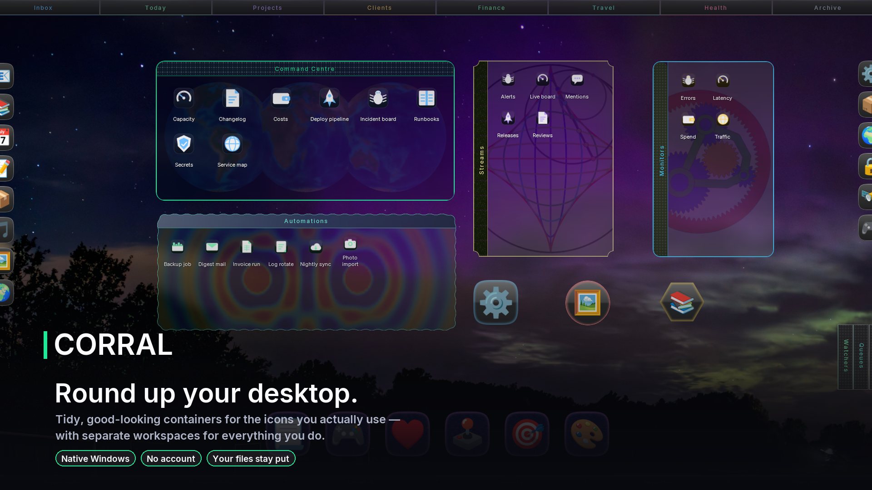Image resolution: width=872 pixels, height=490 pixels.
Task: Click the joystick dock icon
Action: (x=467, y=434)
